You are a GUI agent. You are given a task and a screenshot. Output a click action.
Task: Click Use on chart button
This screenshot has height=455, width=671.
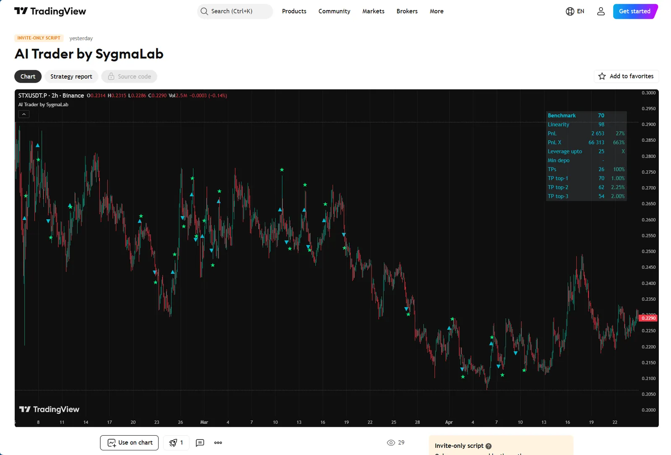[x=129, y=443]
